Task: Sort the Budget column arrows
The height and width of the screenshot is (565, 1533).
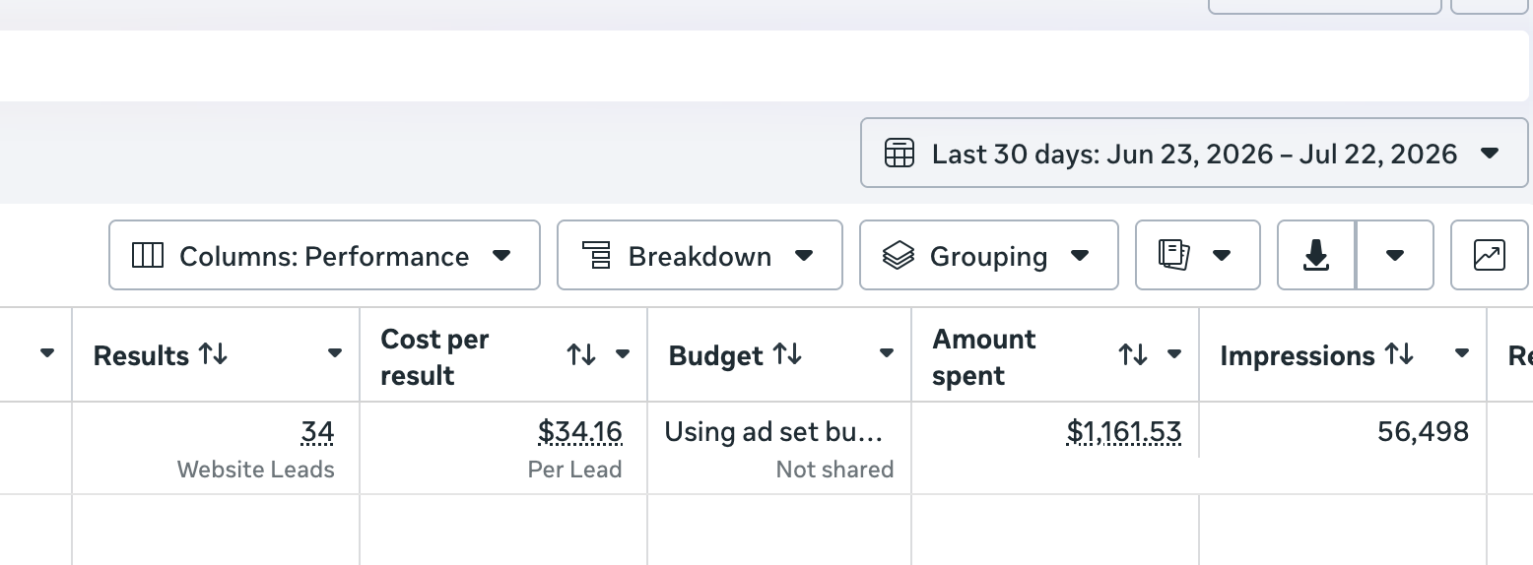Action: (x=787, y=354)
